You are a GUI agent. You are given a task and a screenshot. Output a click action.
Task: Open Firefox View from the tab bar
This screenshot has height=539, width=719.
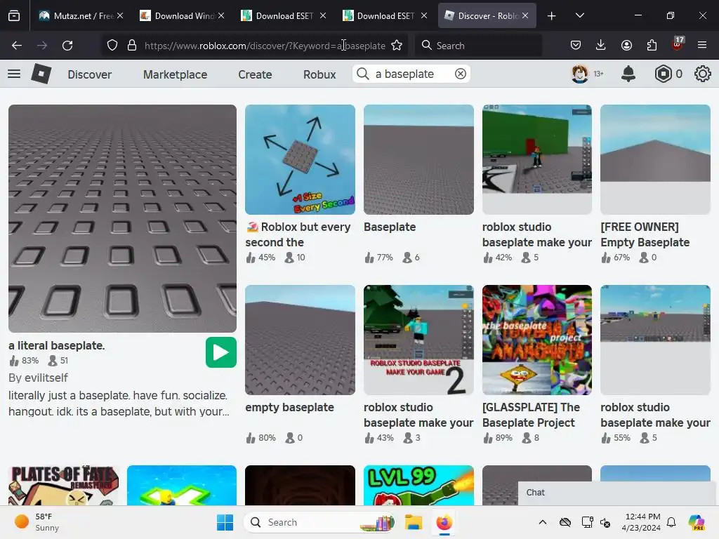pos(14,15)
